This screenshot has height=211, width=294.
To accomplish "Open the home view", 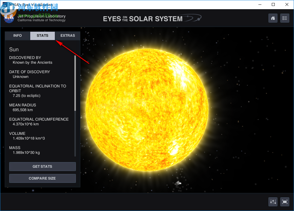I will tap(273, 18).
